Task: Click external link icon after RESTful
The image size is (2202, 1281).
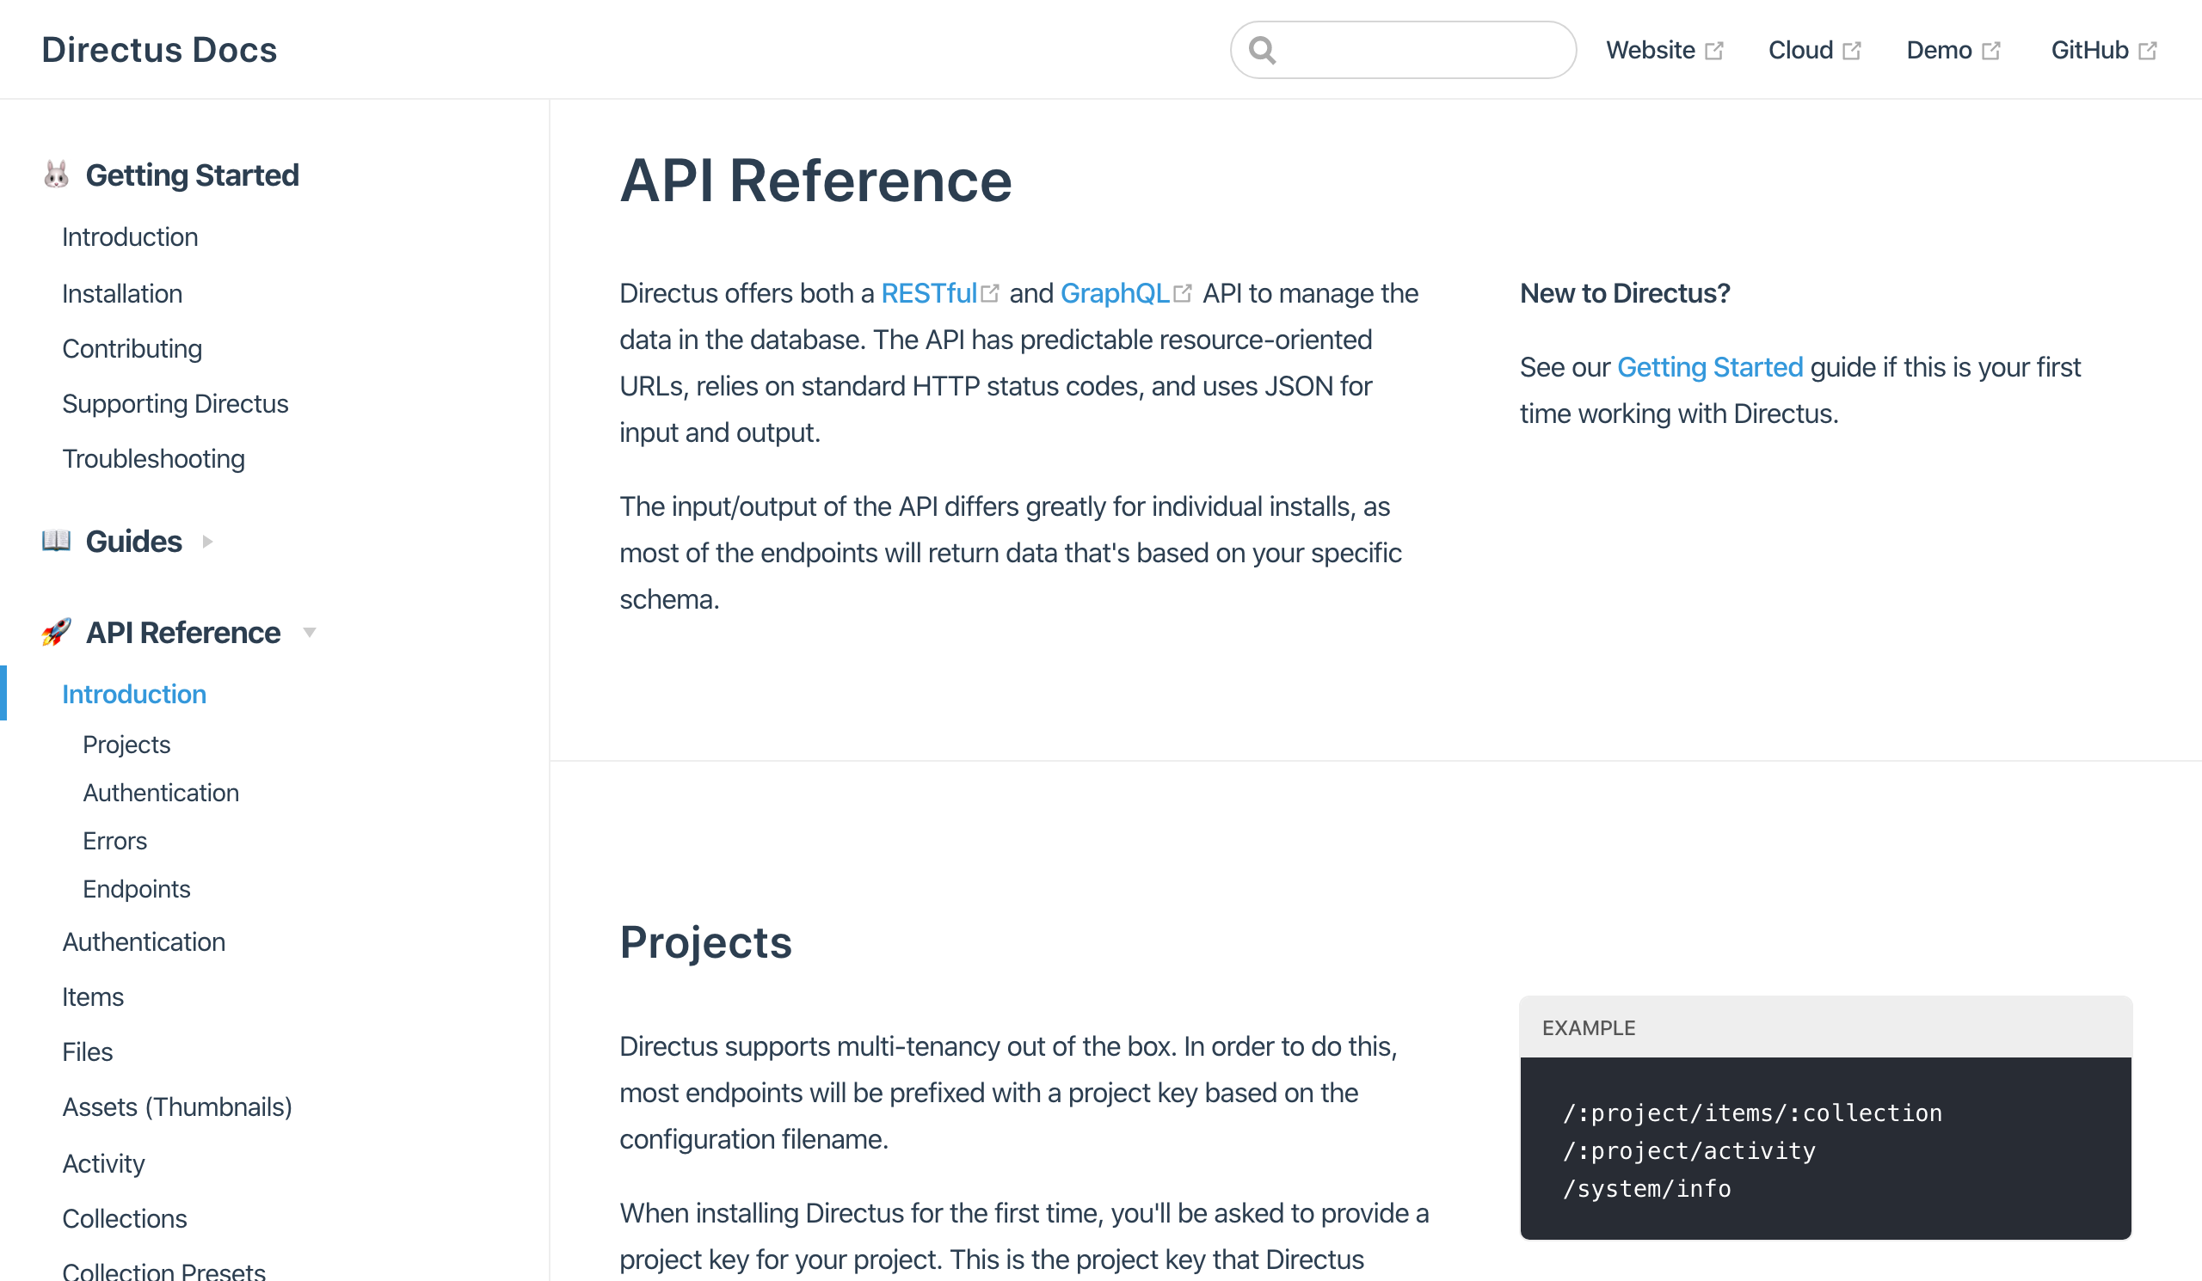Action: pyautogui.click(x=990, y=293)
